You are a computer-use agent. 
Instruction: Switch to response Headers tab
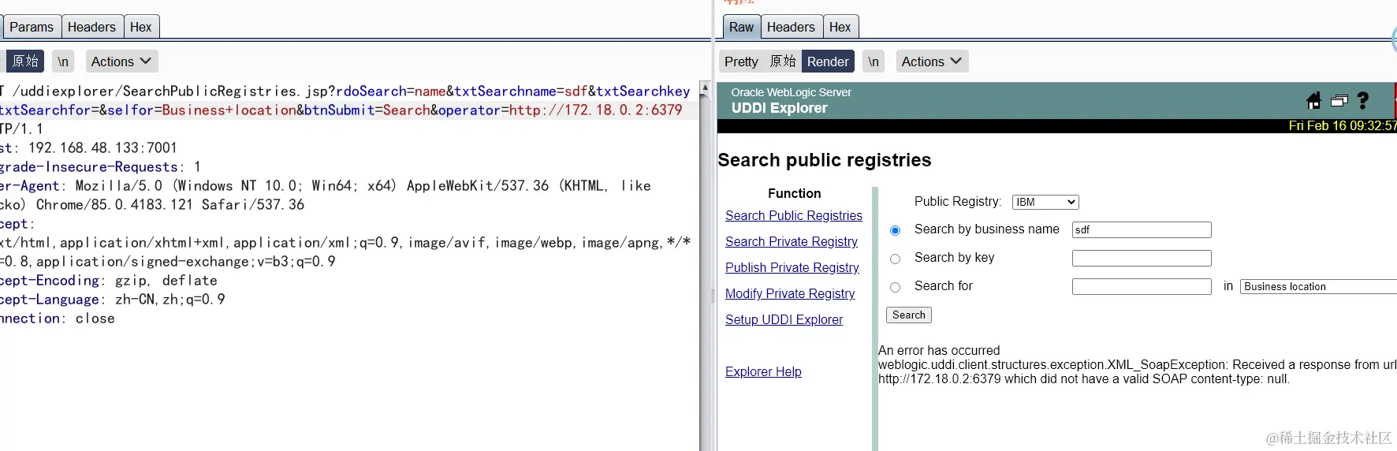click(791, 27)
